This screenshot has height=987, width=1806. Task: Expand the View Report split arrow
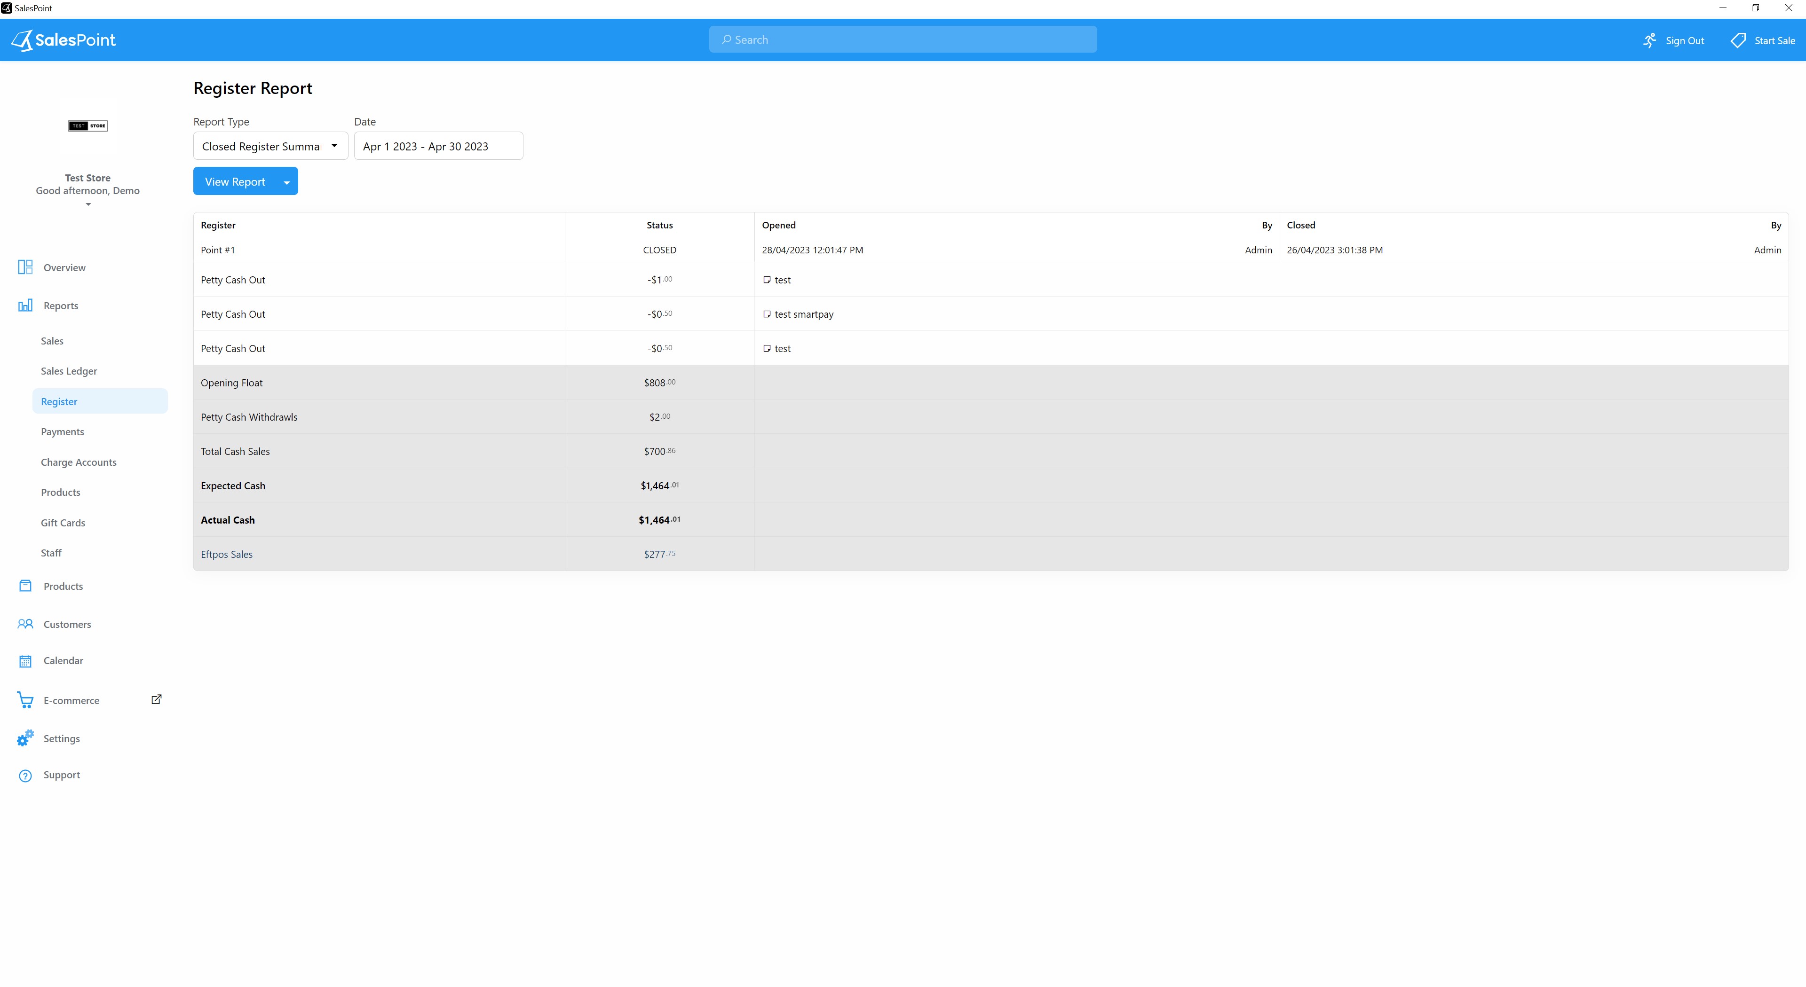287,182
